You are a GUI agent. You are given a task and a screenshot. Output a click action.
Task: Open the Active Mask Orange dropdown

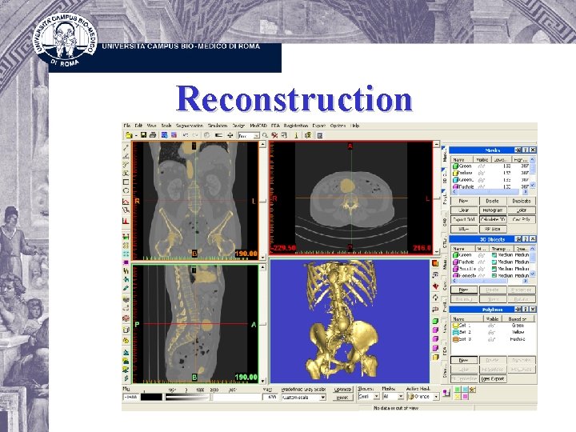pyautogui.click(x=423, y=397)
